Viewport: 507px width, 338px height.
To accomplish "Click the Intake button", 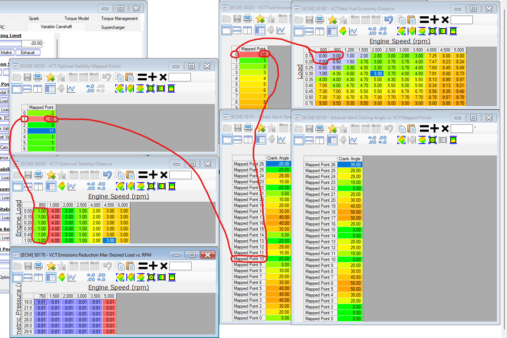I will tap(6, 53).
